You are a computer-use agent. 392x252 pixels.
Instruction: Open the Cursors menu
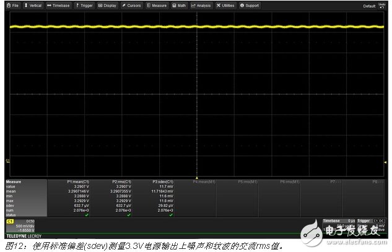tap(132, 5)
